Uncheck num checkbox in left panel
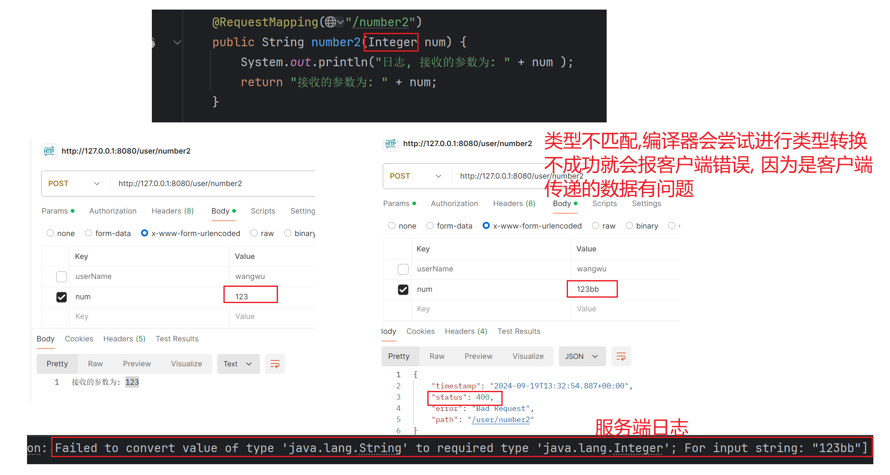 click(62, 297)
